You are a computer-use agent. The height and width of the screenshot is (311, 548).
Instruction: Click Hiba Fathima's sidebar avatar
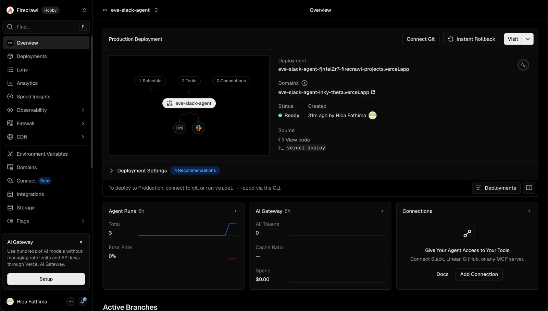coord(10,301)
